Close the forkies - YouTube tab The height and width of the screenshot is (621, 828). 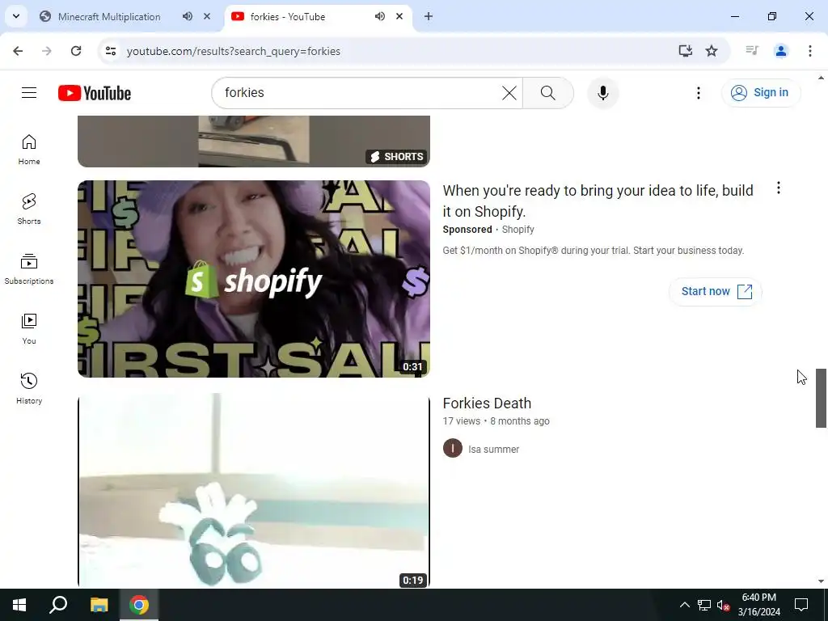point(399,16)
